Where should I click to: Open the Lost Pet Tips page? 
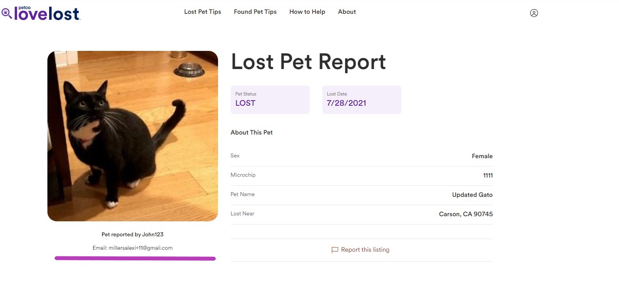click(x=202, y=12)
